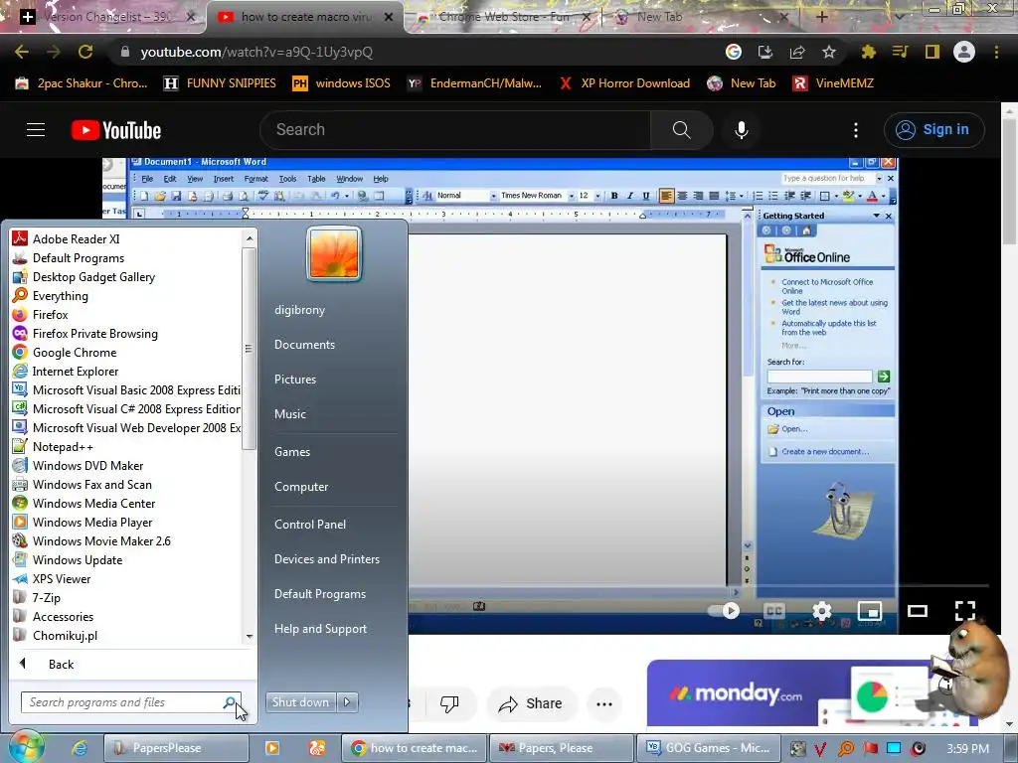
Task: Click the user account picture in Start menu
Action: pyautogui.click(x=334, y=253)
